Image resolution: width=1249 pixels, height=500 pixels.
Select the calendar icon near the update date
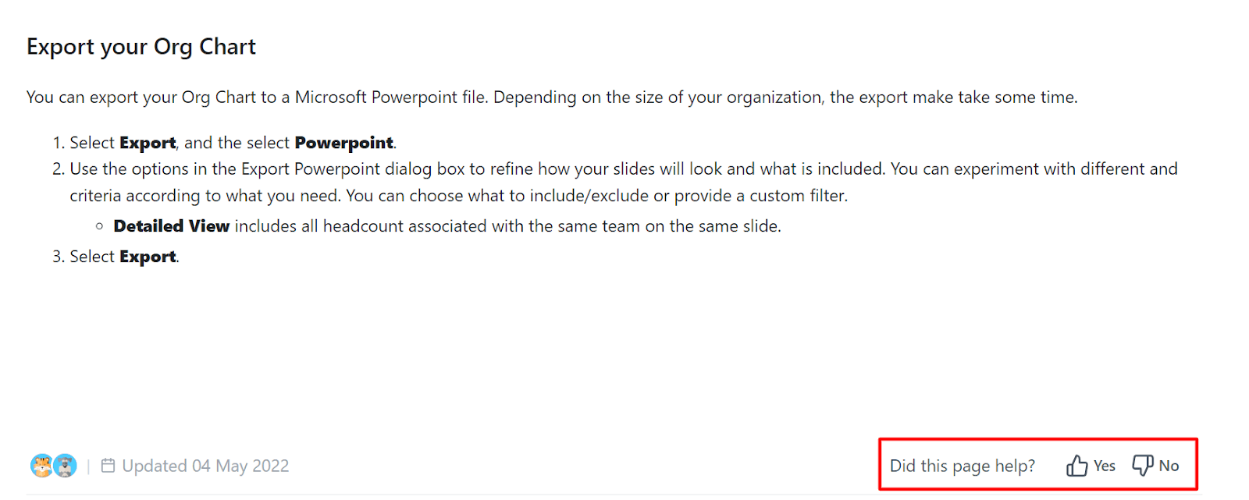point(110,465)
